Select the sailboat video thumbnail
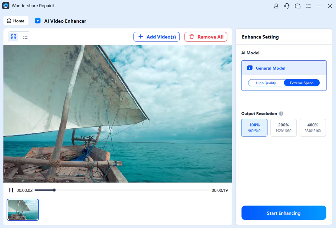This screenshot has width=336, height=228. coord(23,210)
